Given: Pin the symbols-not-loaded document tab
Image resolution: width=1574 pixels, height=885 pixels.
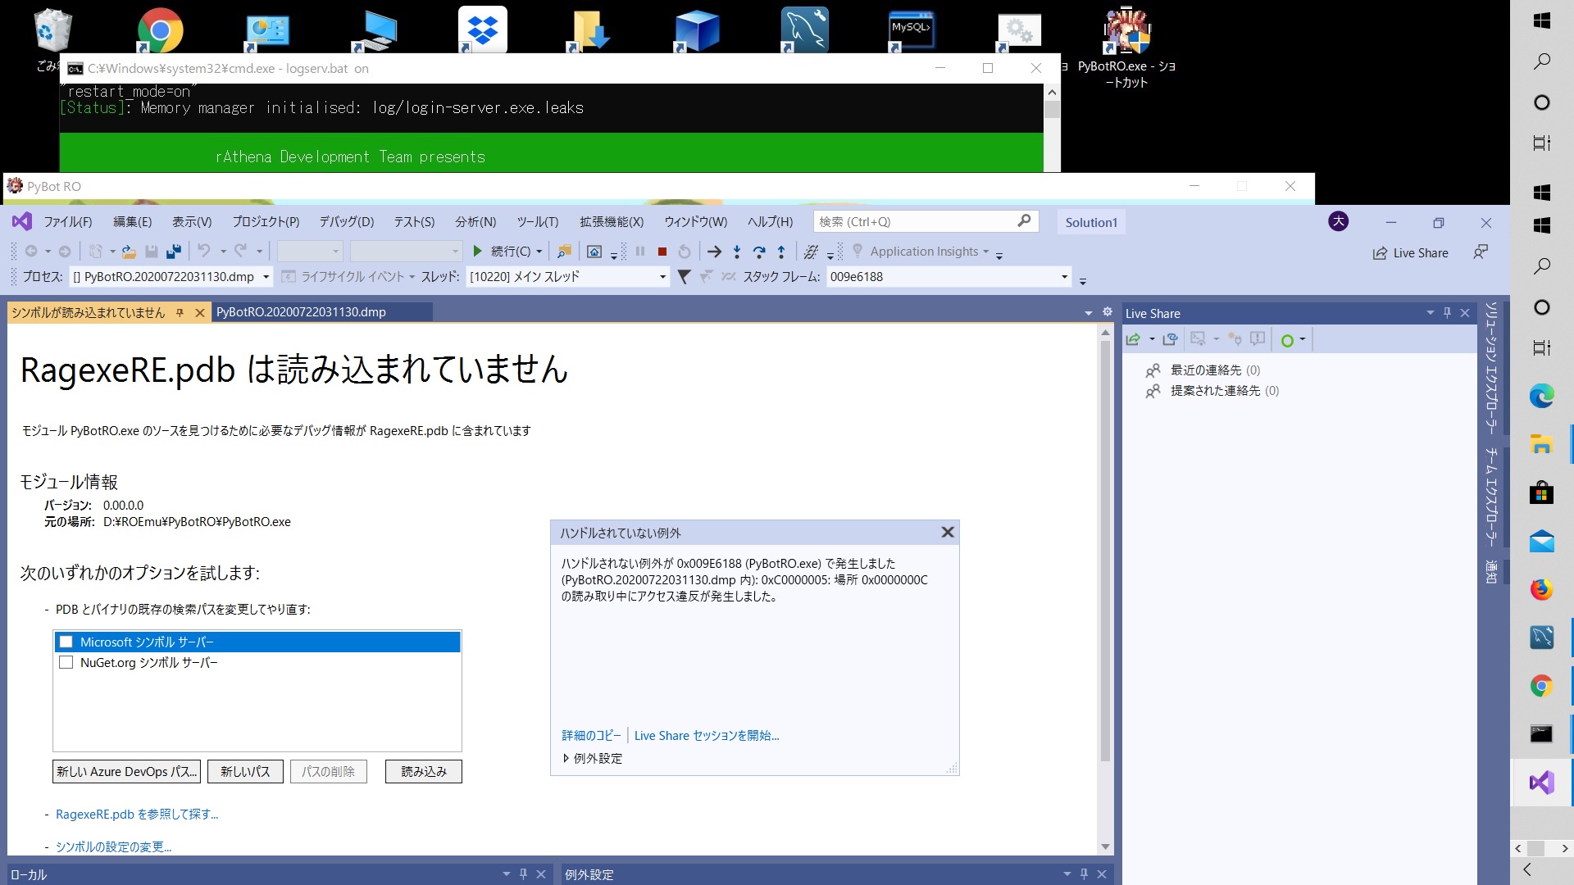Looking at the screenshot, I should tap(180, 313).
